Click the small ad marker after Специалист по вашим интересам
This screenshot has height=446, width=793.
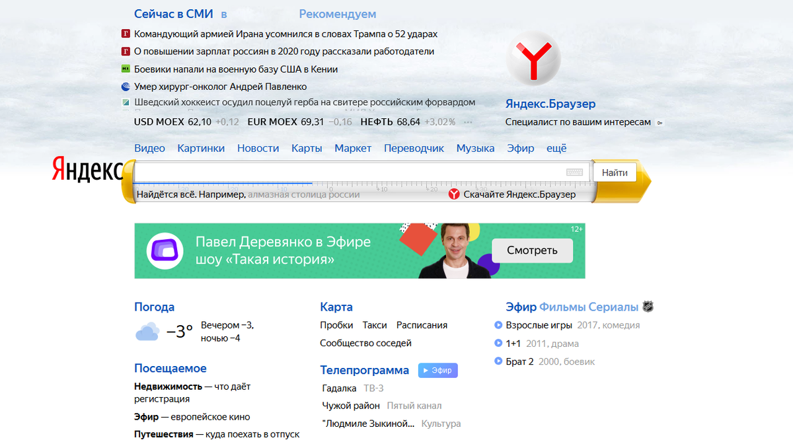tap(660, 123)
